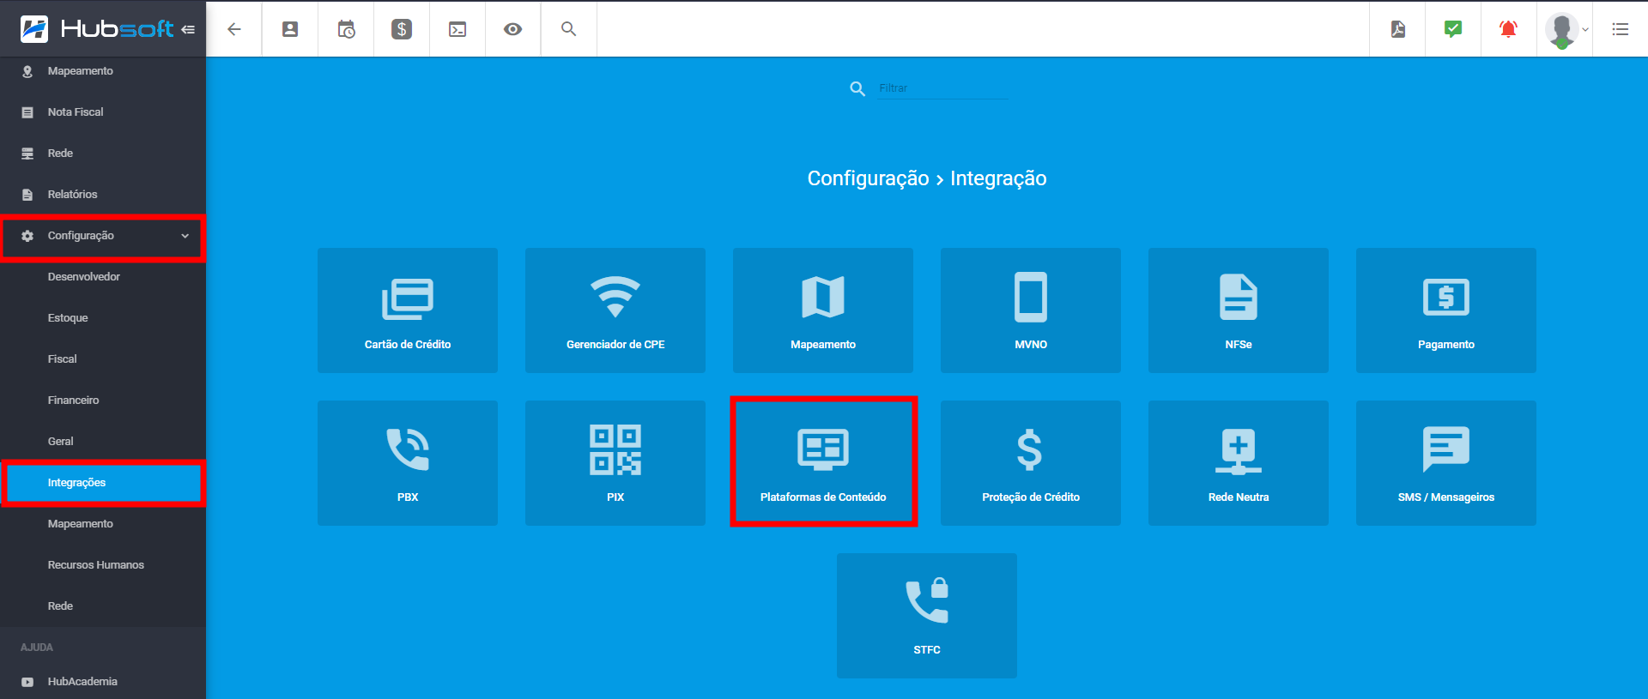This screenshot has height=699, width=1648.
Task: Collapse the Configuração menu chevron
Action: (185, 236)
